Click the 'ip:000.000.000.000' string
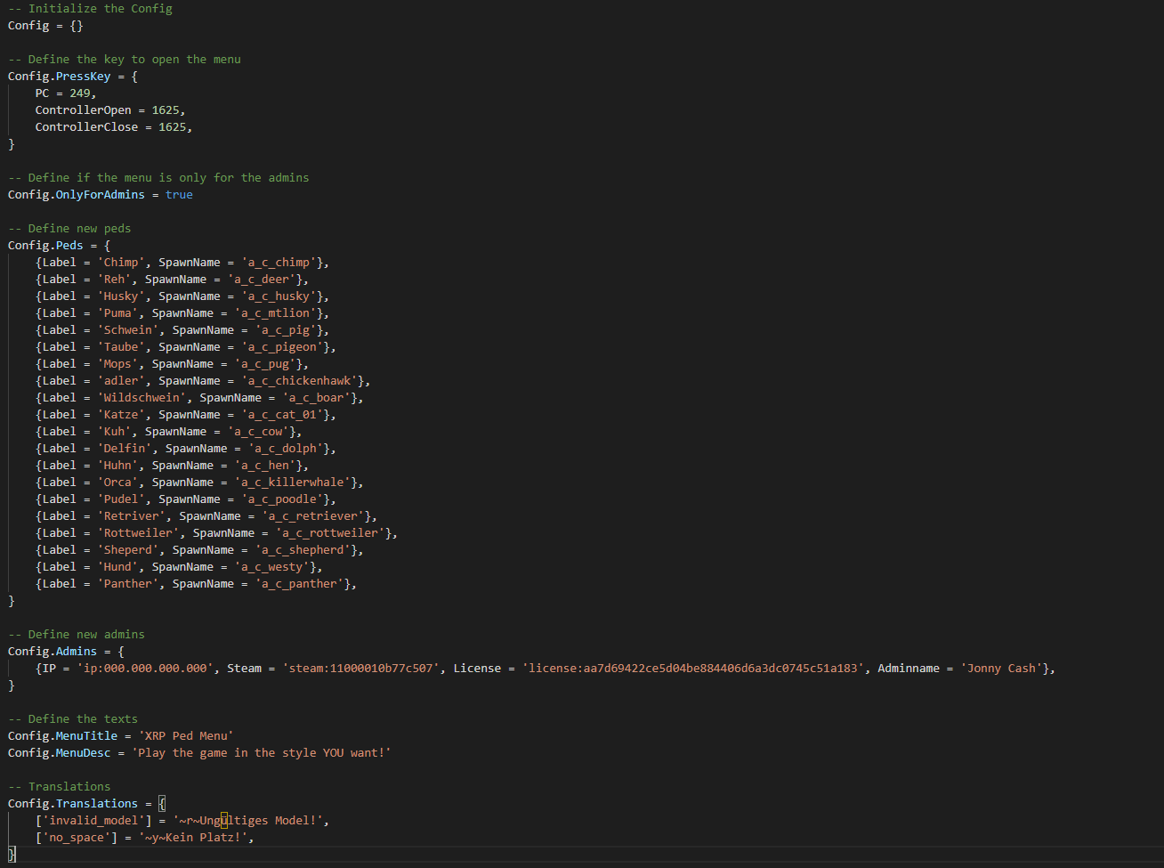Viewport: 1164px width, 868px height. [145, 668]
